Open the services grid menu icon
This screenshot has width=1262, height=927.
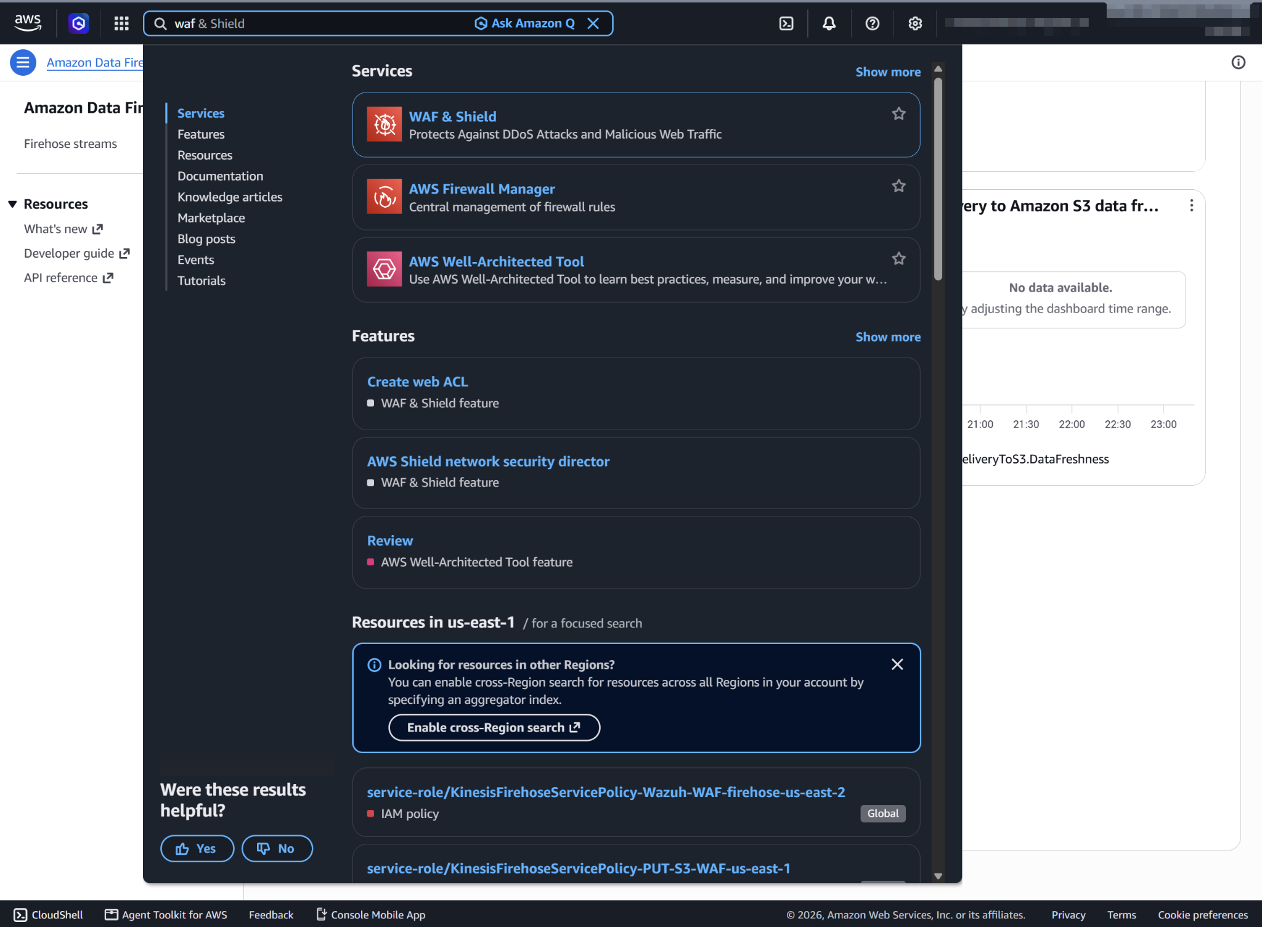121,23
